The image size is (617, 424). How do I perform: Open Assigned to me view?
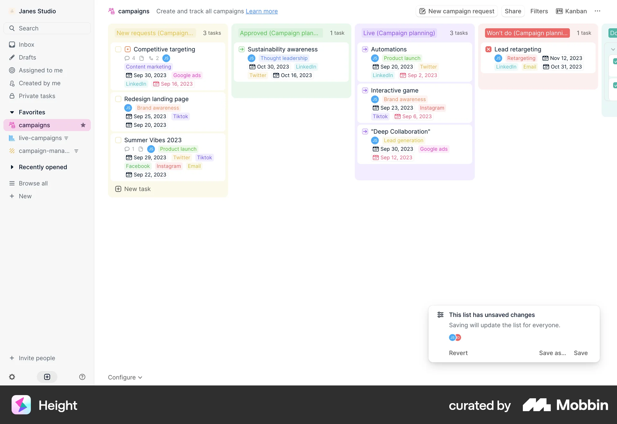(40, 70)
